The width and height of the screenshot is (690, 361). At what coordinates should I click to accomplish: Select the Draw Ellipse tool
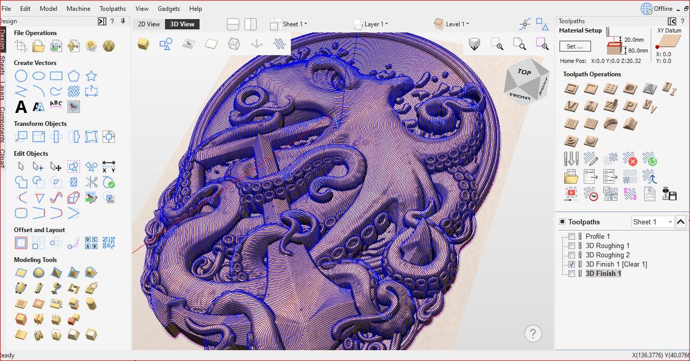[x=39, y=76]
